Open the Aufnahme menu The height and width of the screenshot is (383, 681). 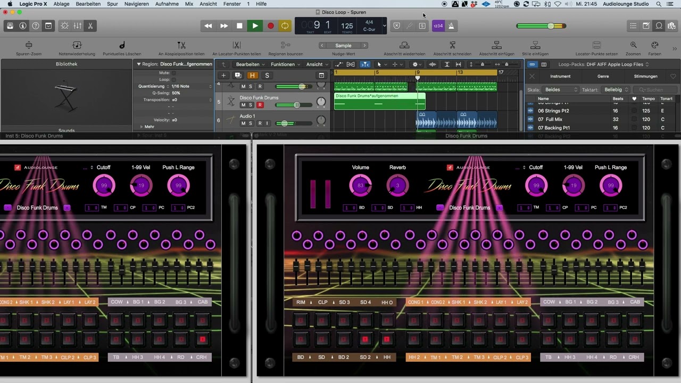(x=167, y=4)
